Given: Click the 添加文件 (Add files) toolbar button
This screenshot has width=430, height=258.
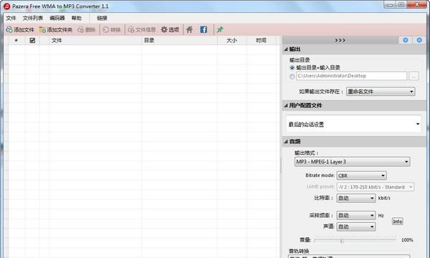Looking at the screenshot, I should pyautogui.click(x=20, y=29).
